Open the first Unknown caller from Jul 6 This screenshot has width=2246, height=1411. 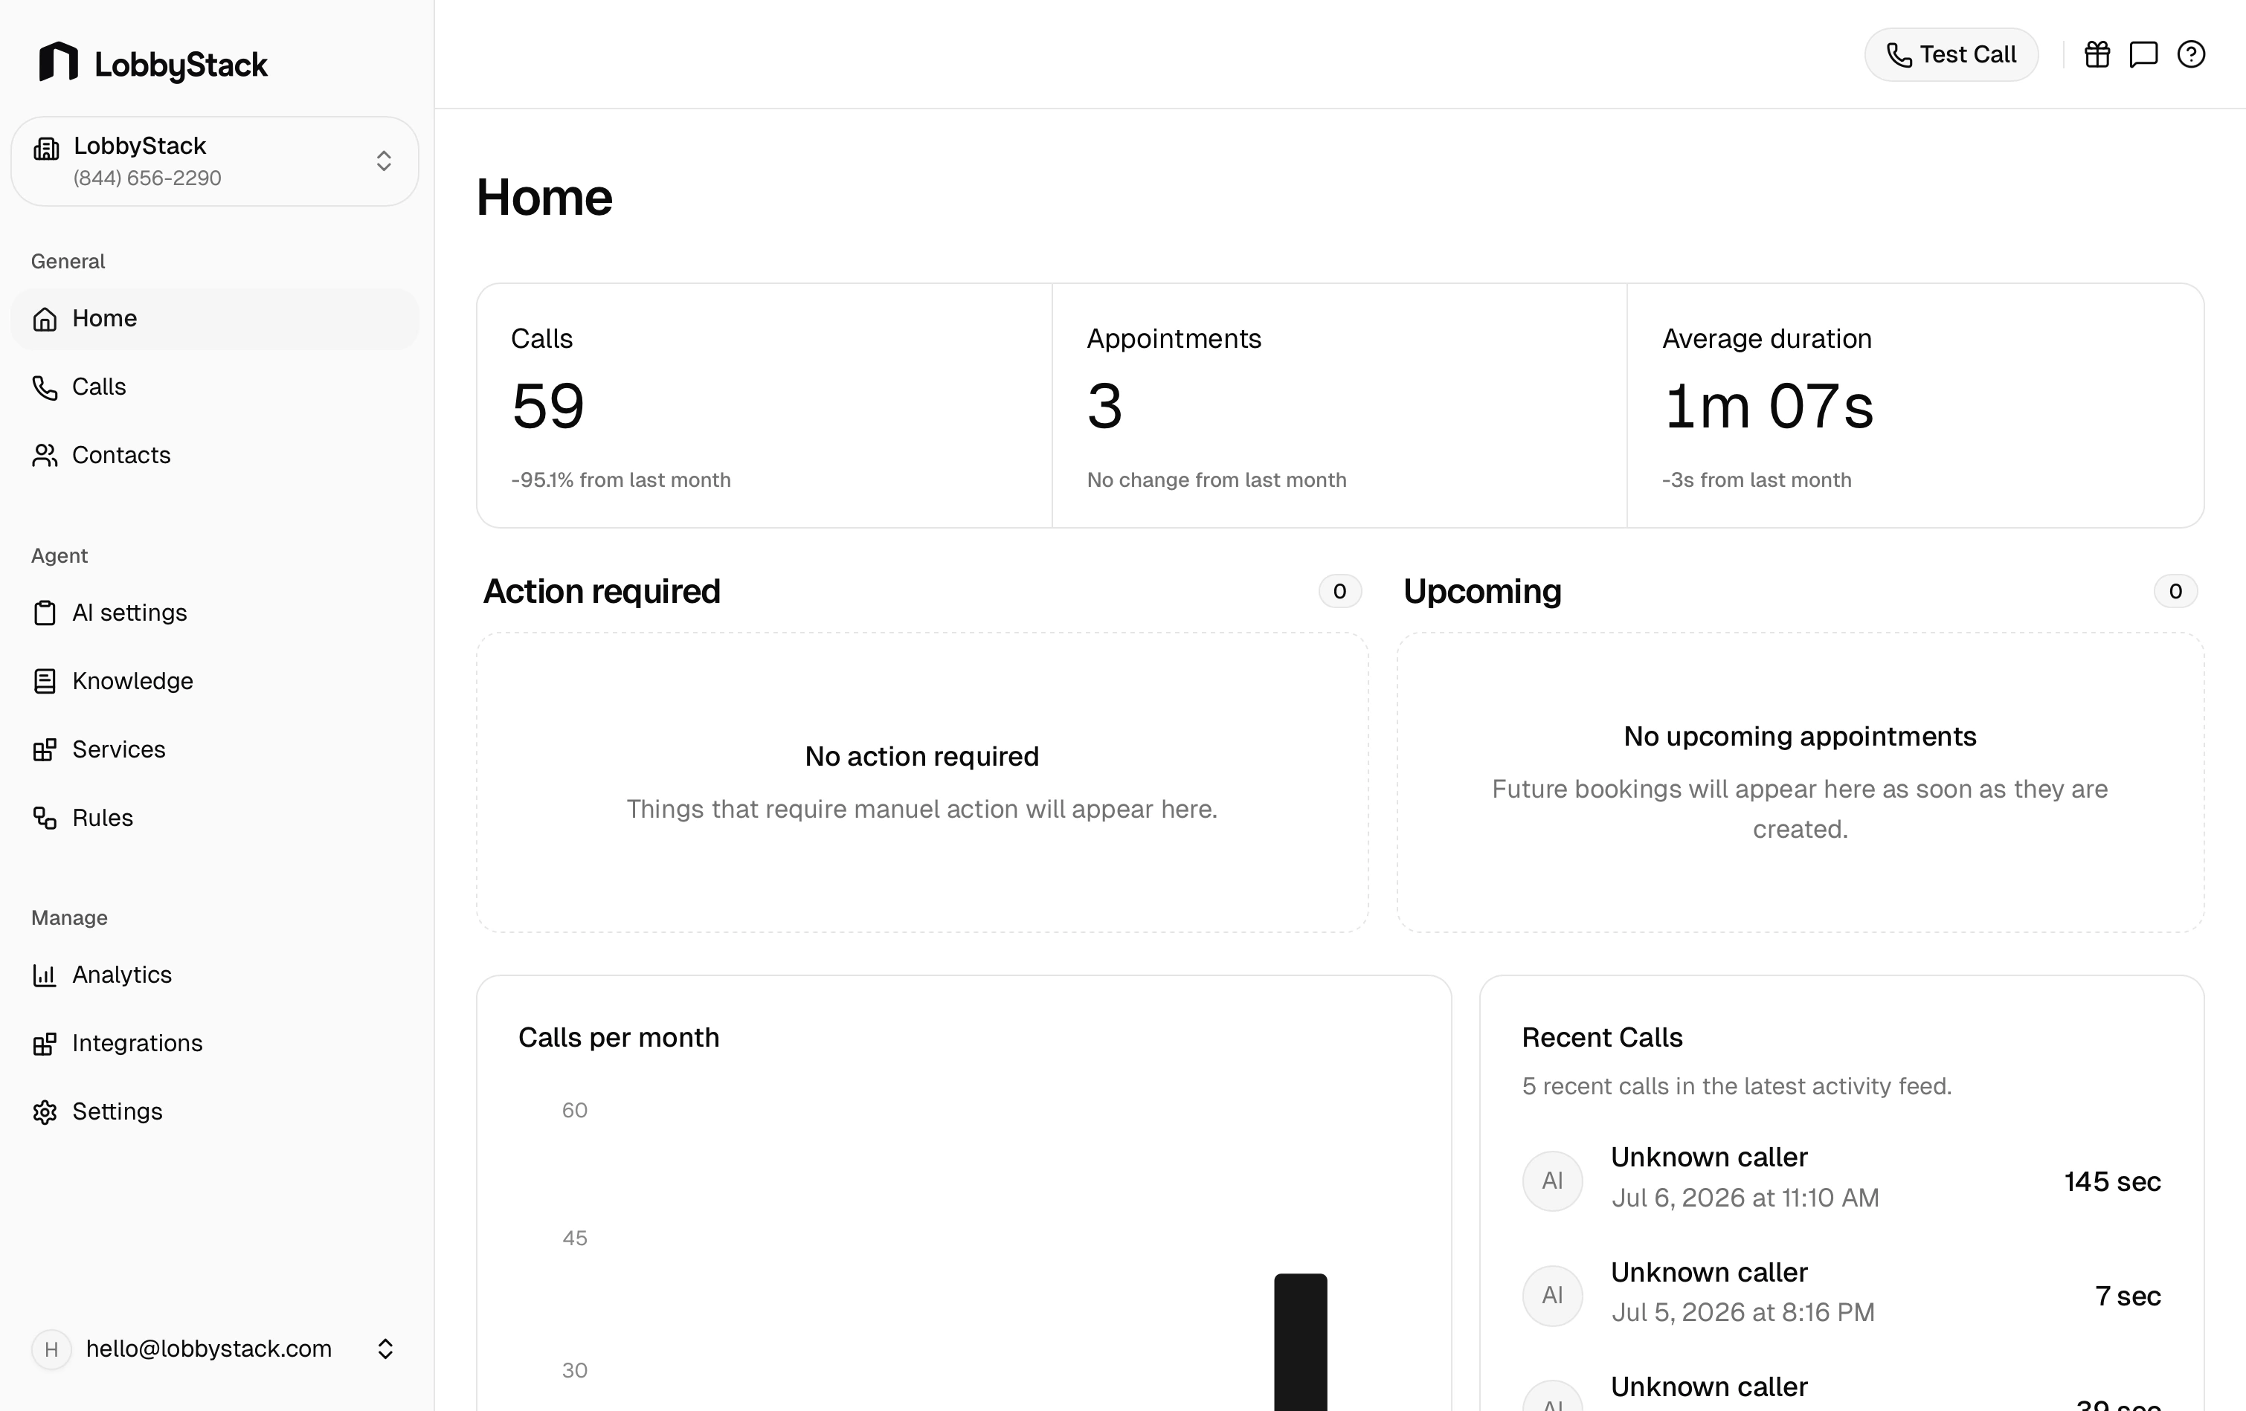click(x=1841, y=1181)
